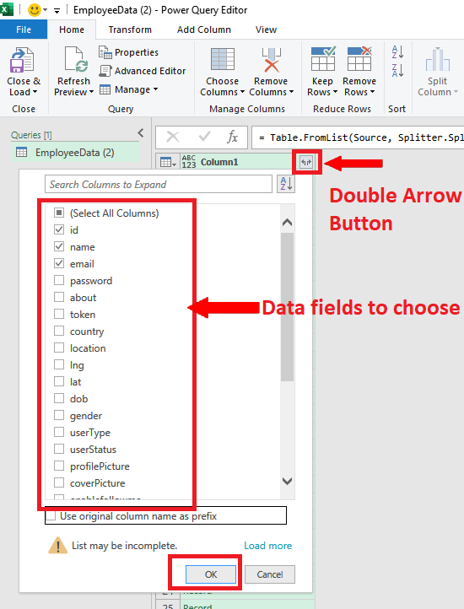
Task: Uncheck the email column checkbox
Action: pyautogui.click(x=59, y=263)
